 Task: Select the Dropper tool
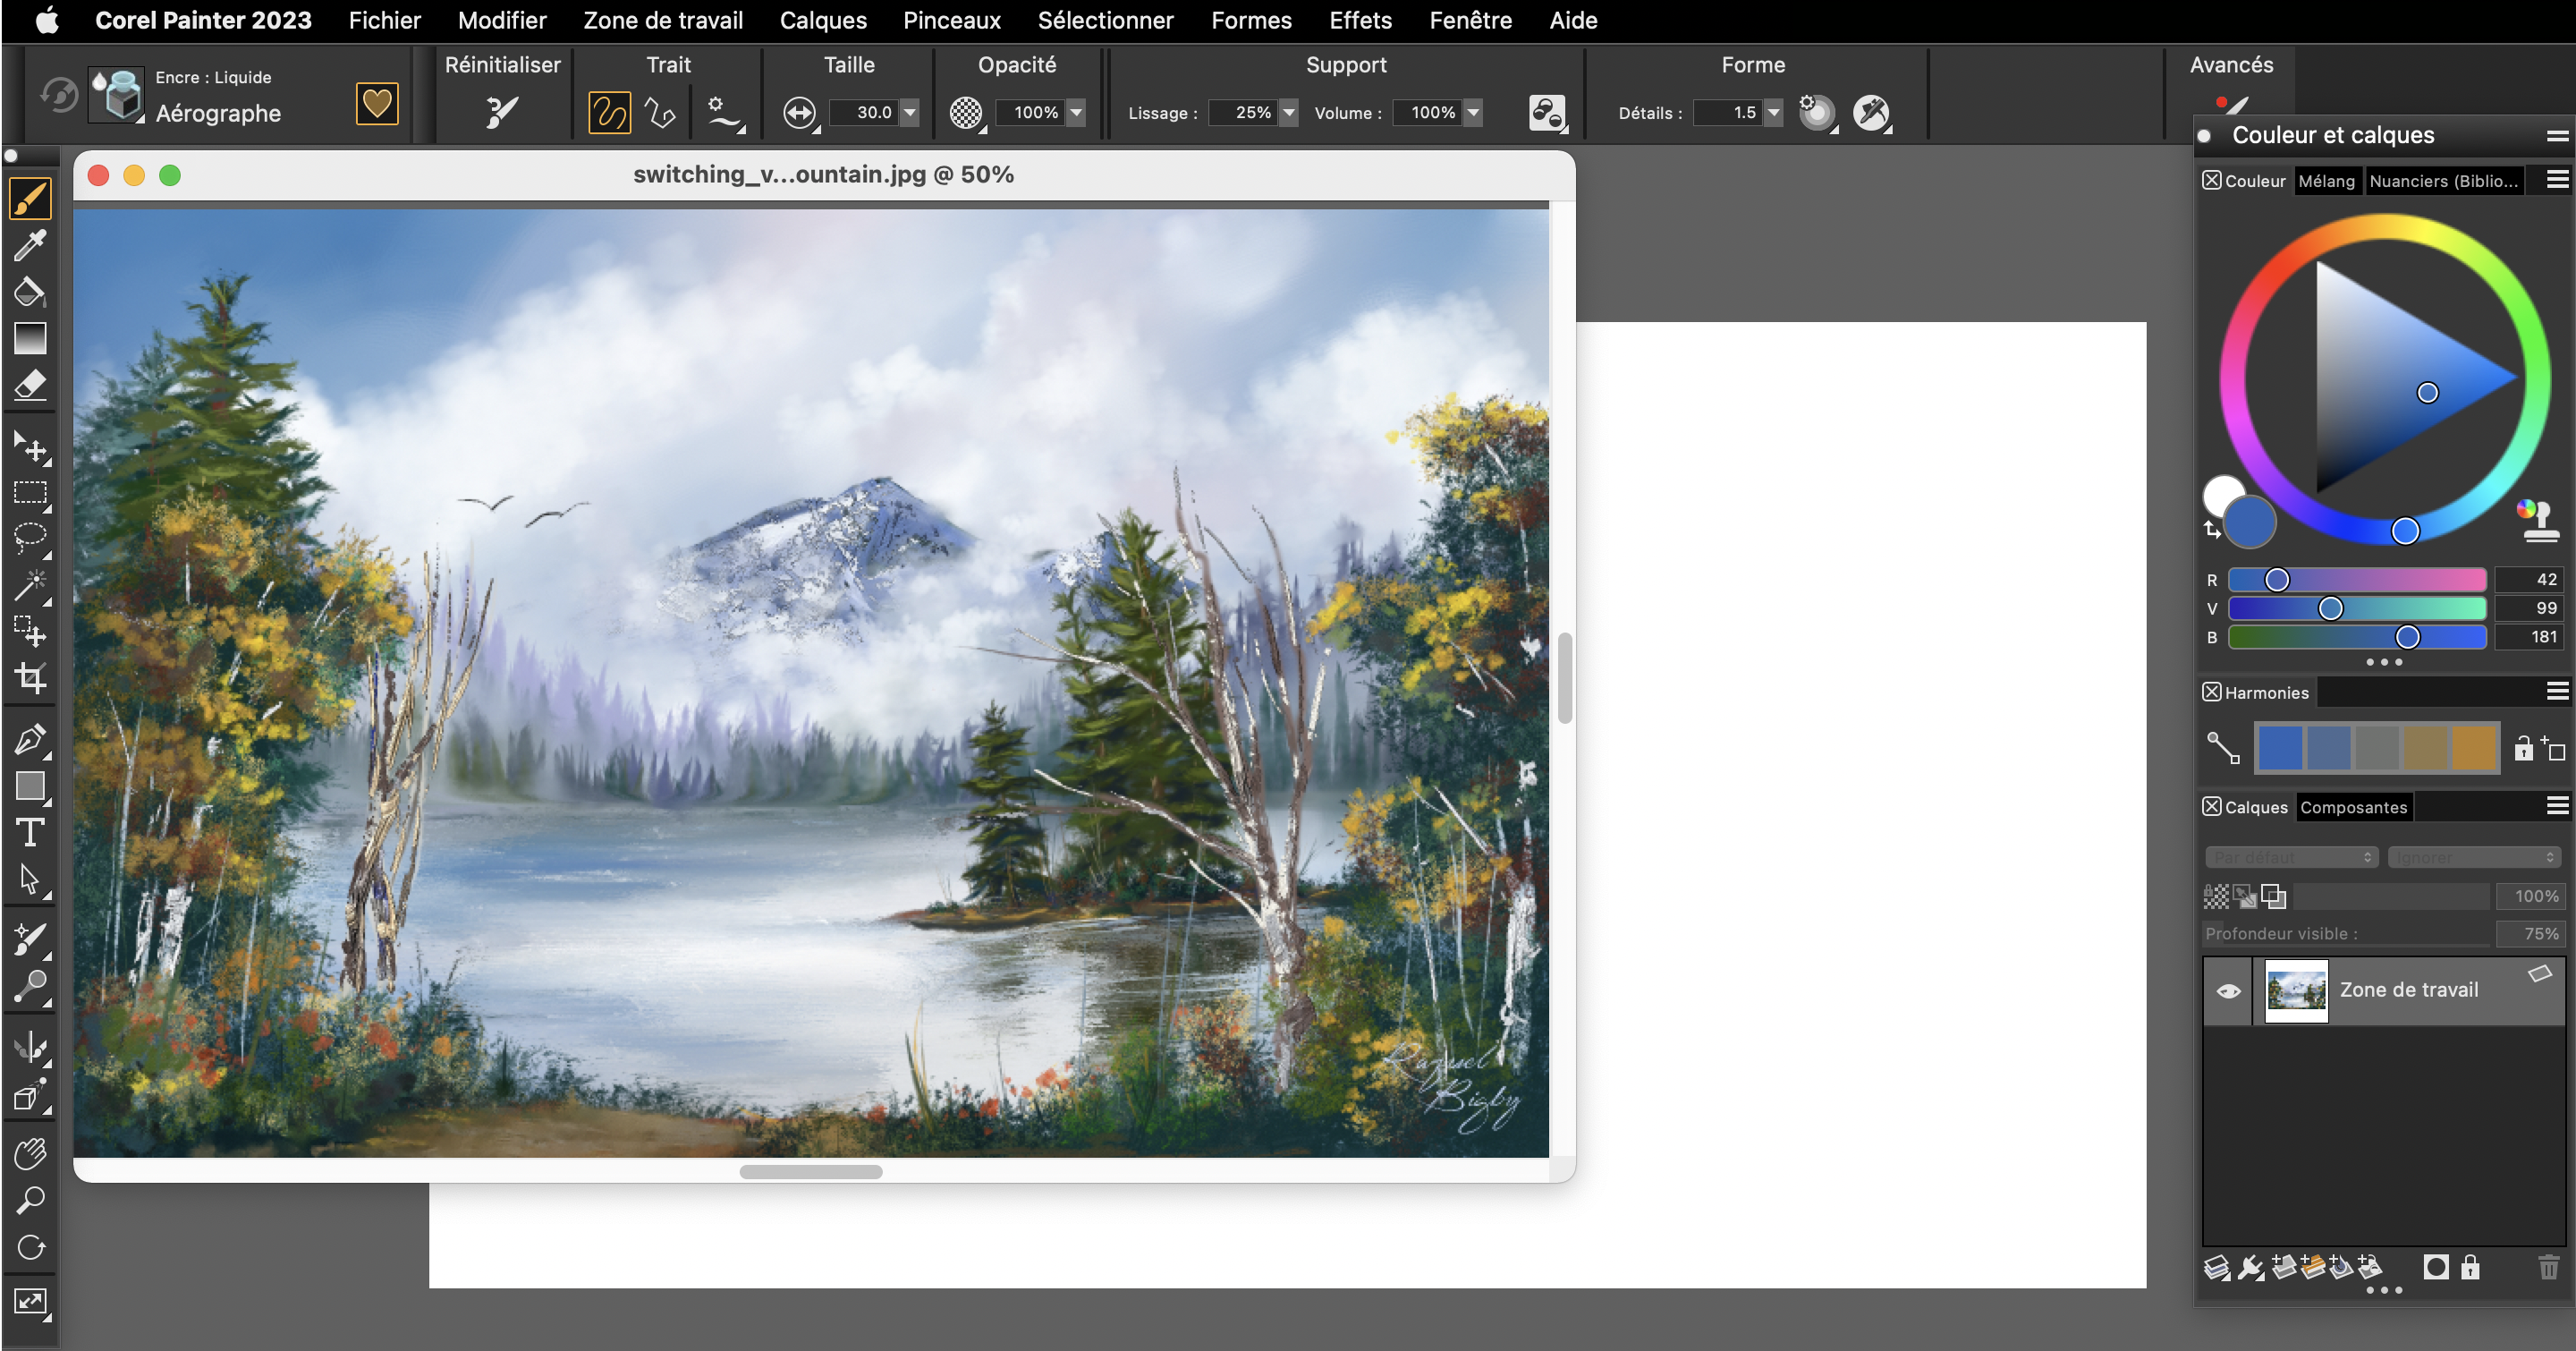point(30,245)
